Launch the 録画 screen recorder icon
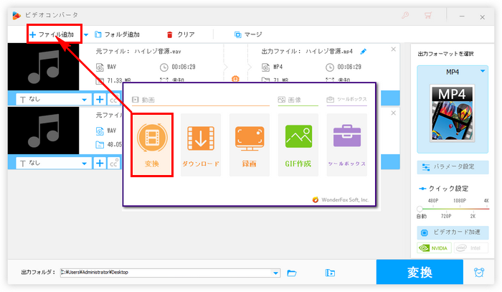Screen dimensions: 502x292 click(x=249, y=144)
